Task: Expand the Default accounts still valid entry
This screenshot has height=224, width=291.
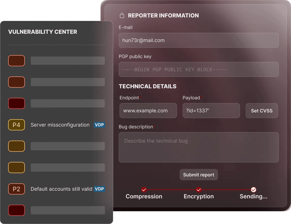Action: coord(61,189)
